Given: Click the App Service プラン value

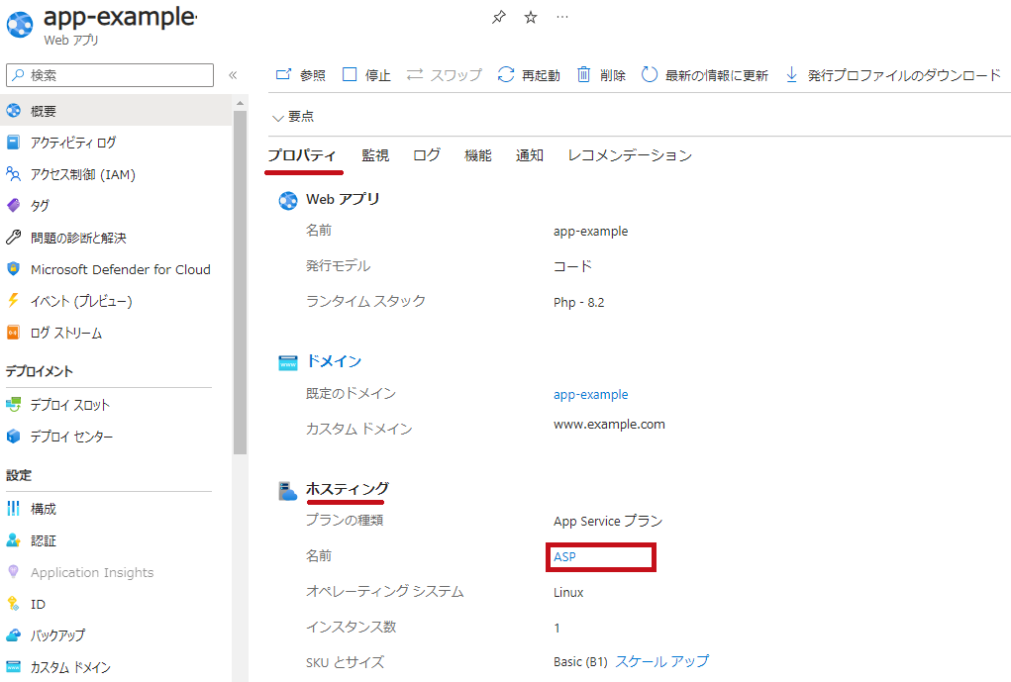Looking at the screenshot, I should point(608,521).
